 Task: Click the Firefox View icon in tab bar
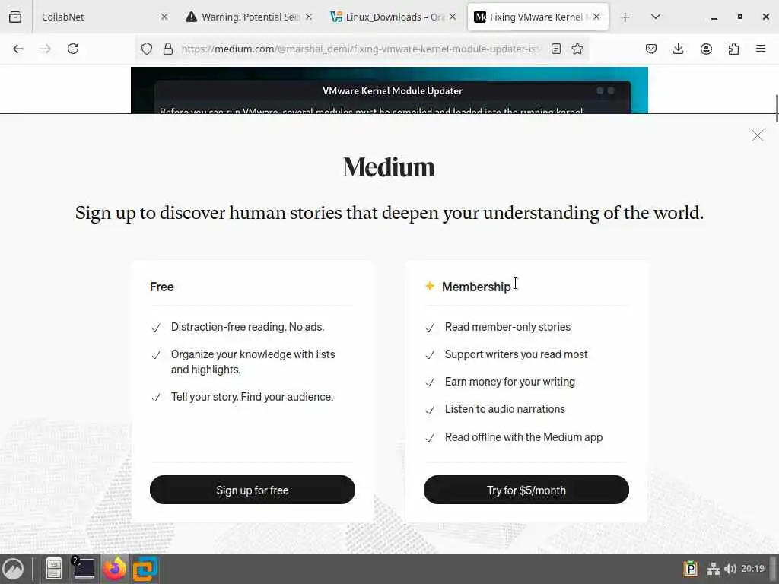point(15,17)
